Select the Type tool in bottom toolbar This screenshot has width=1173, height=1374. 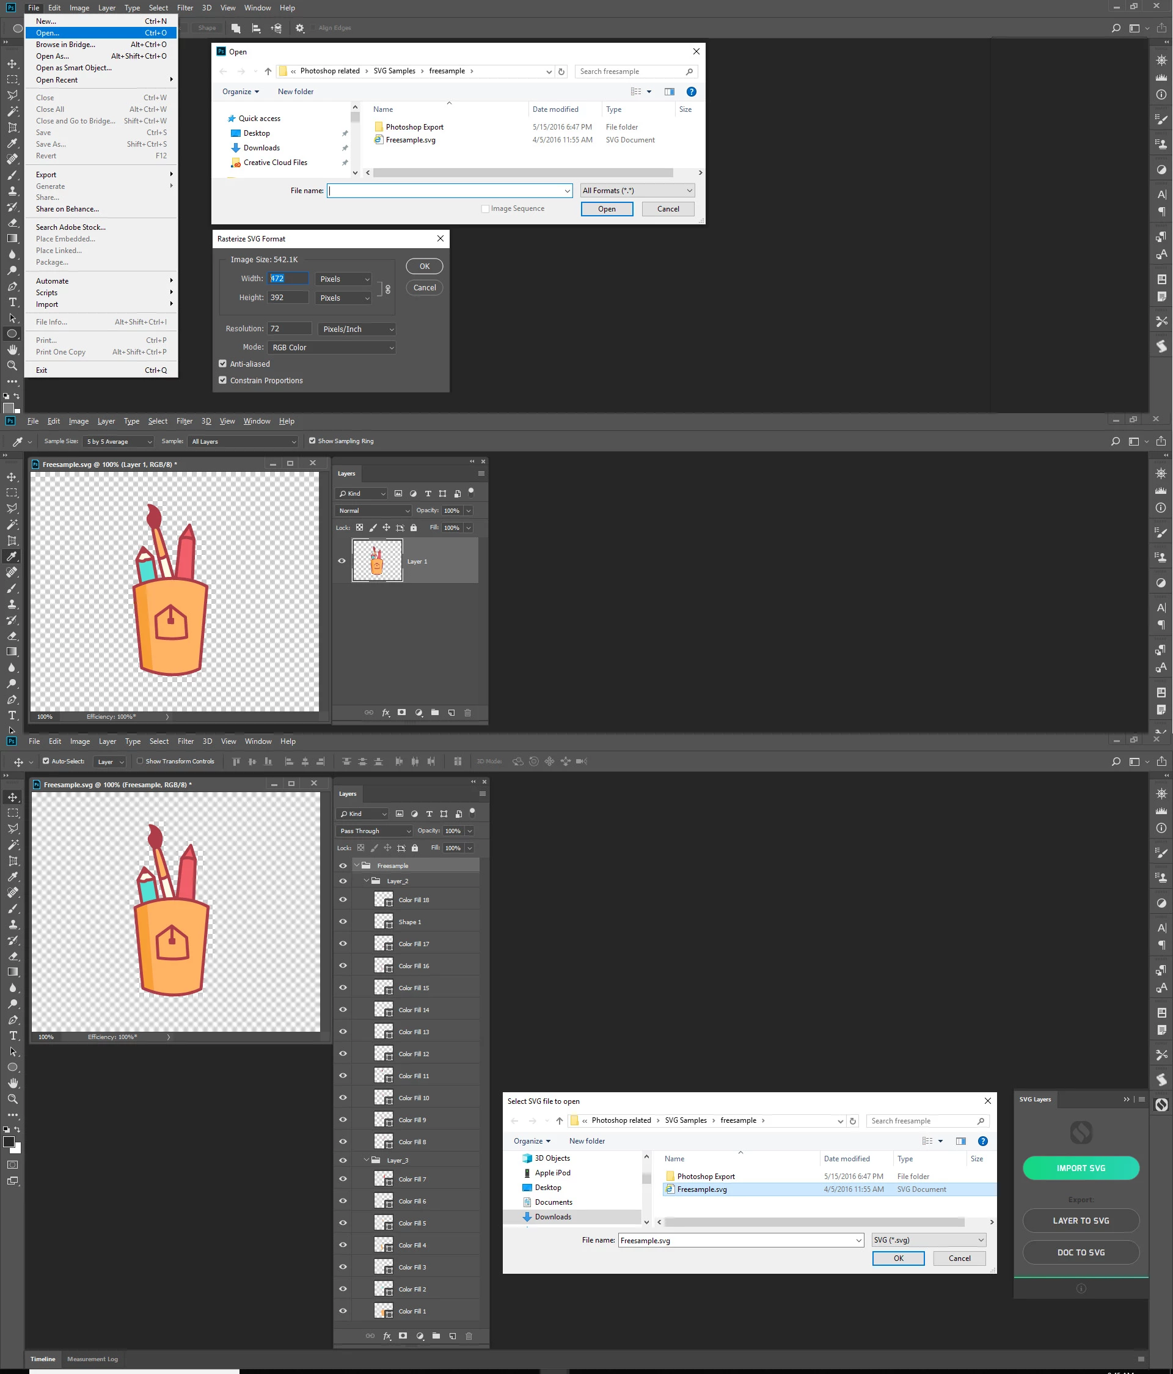(x=13, y=1035)
